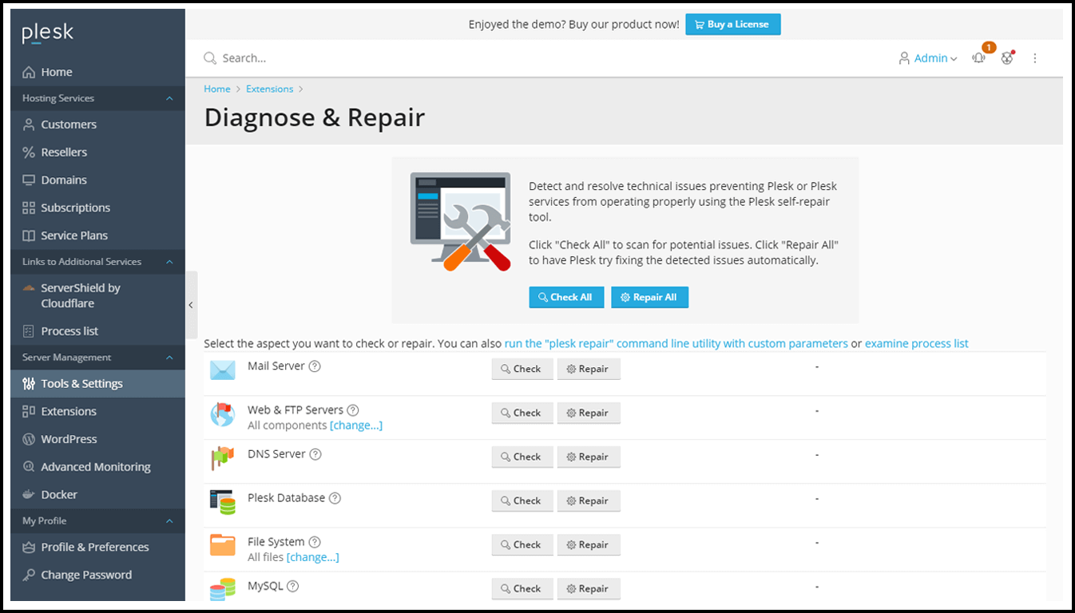Go to Customers in the sidebar
This screenshot has width=1075, height=613.
pos(97,125)
